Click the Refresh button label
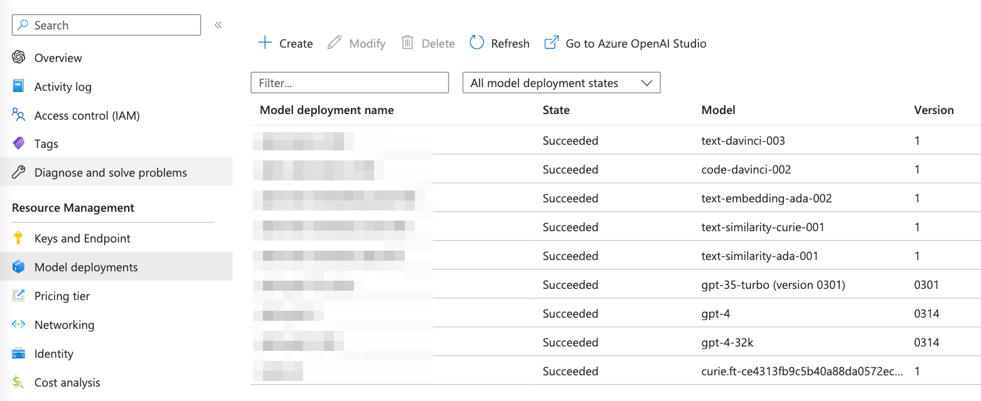The width and height of the screenshot is (981, 401). click(x=510, y=43)
